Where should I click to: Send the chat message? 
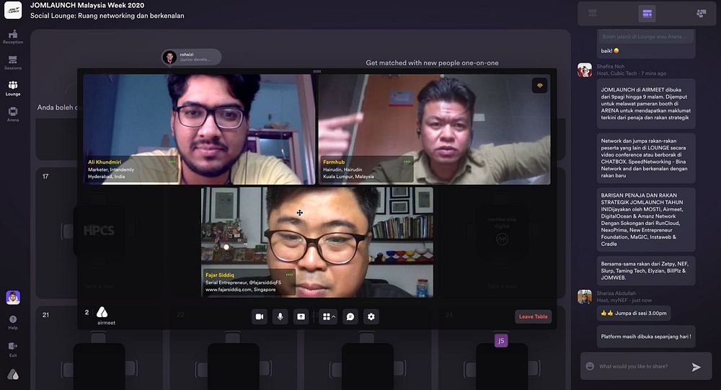[696, 366]
